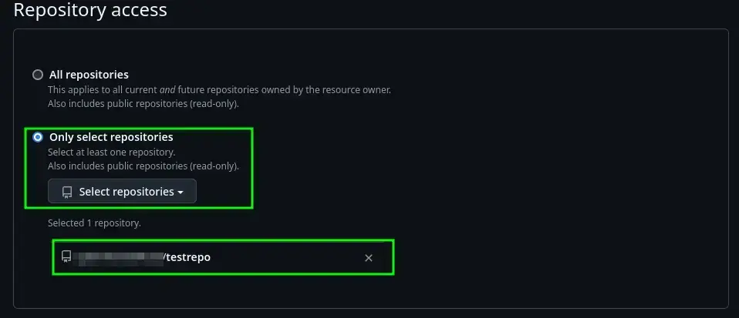Screen dimensions: 739x318
Task: Click the empty middle area of the testrepo row
Action: click(x=285, y=257)
